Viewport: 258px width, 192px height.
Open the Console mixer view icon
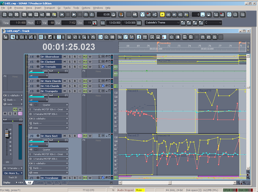(x=42, y=15)
